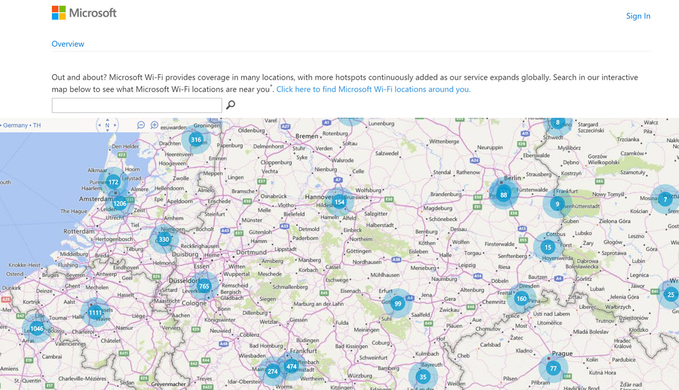The width and height of the screenshot is (679, 390).
Task: Open the 99 hotspot cluster near Erfurt
Action: 398,304
